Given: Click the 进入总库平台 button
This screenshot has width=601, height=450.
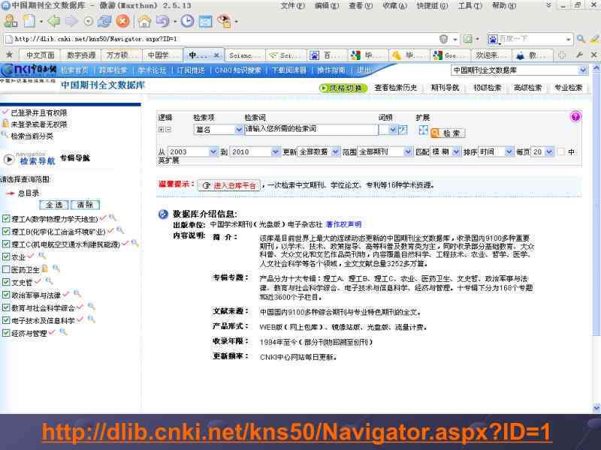Looking at the screenshot, I should coord(229,185).
